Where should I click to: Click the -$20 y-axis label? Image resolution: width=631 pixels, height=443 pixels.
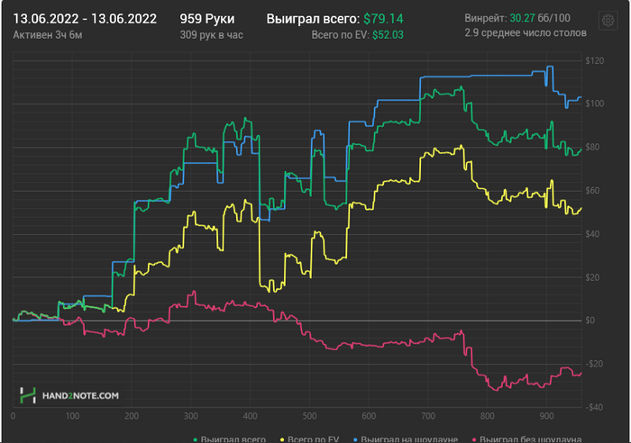coord(594,364)
